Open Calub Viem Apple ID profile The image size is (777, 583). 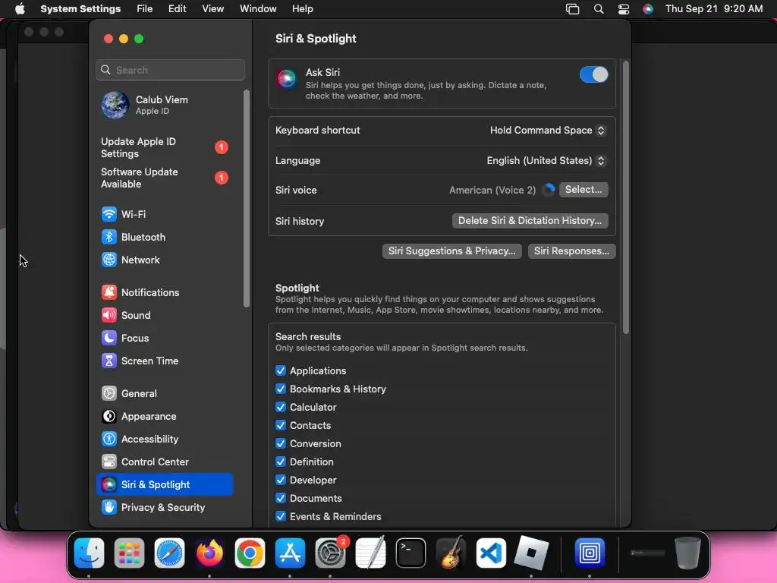click(x=165, y=105)
